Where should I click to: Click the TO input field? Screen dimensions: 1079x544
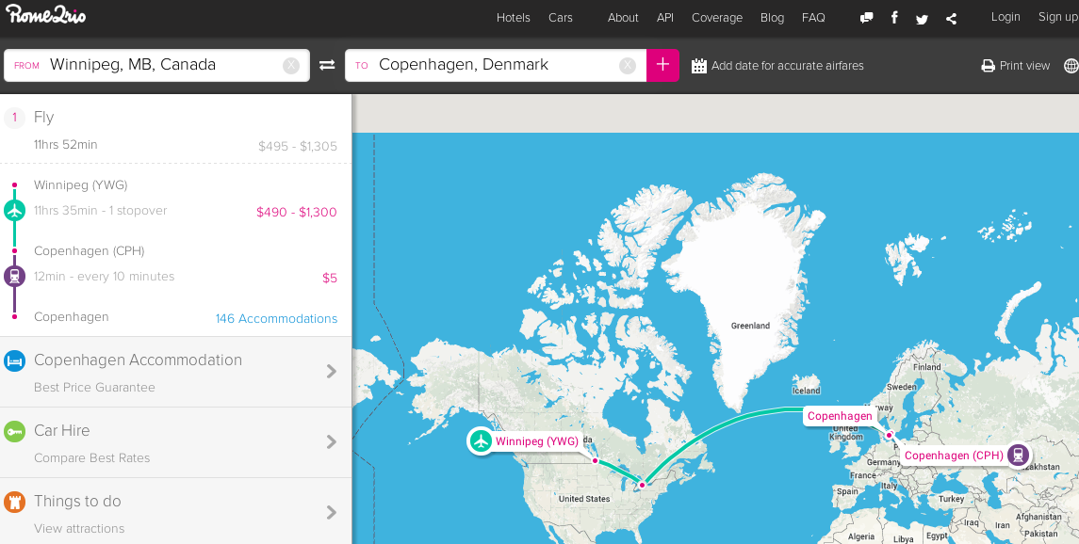(496, 65)
